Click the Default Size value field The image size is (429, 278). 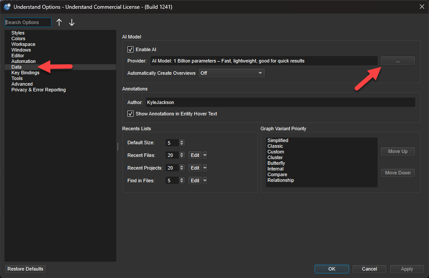pyautogui.click(x=172, y=142)
